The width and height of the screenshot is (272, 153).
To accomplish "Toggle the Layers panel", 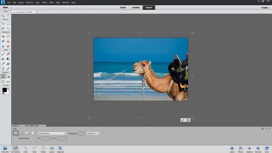I will click(x=232, y=149).
